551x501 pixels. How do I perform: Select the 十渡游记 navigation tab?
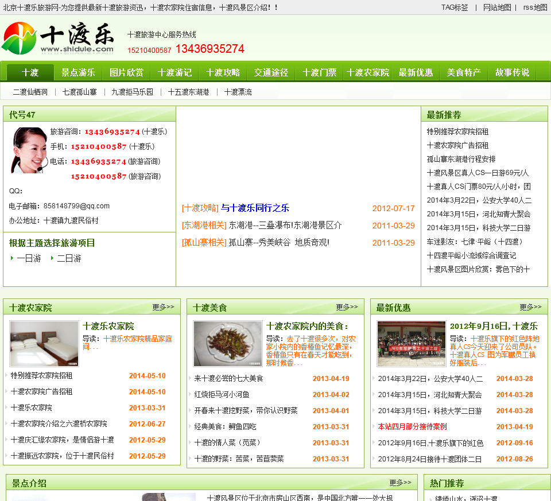[174, 72]
